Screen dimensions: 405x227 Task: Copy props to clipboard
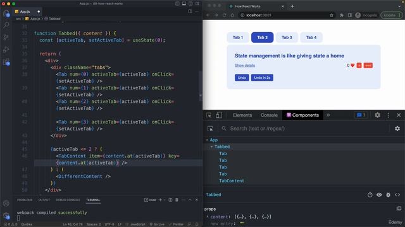point(399,209)
